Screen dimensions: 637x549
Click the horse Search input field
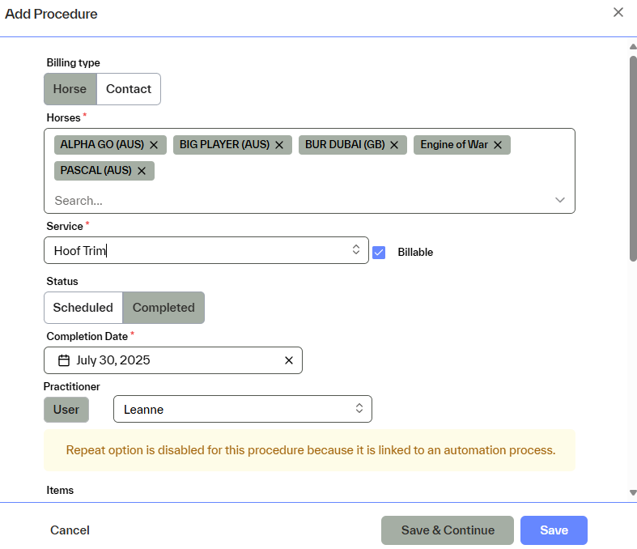[291, 200]
